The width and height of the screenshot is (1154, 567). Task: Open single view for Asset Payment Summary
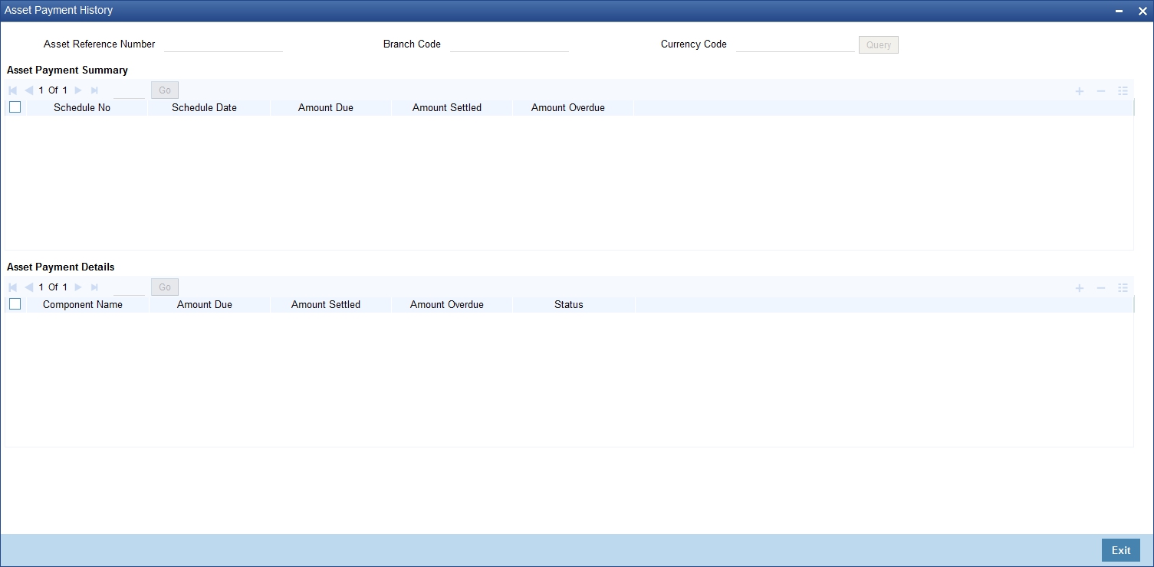(1123, 91)
